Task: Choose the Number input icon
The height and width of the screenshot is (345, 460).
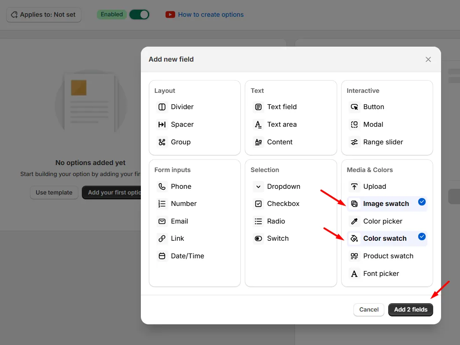Action: [x=162, y=204]
